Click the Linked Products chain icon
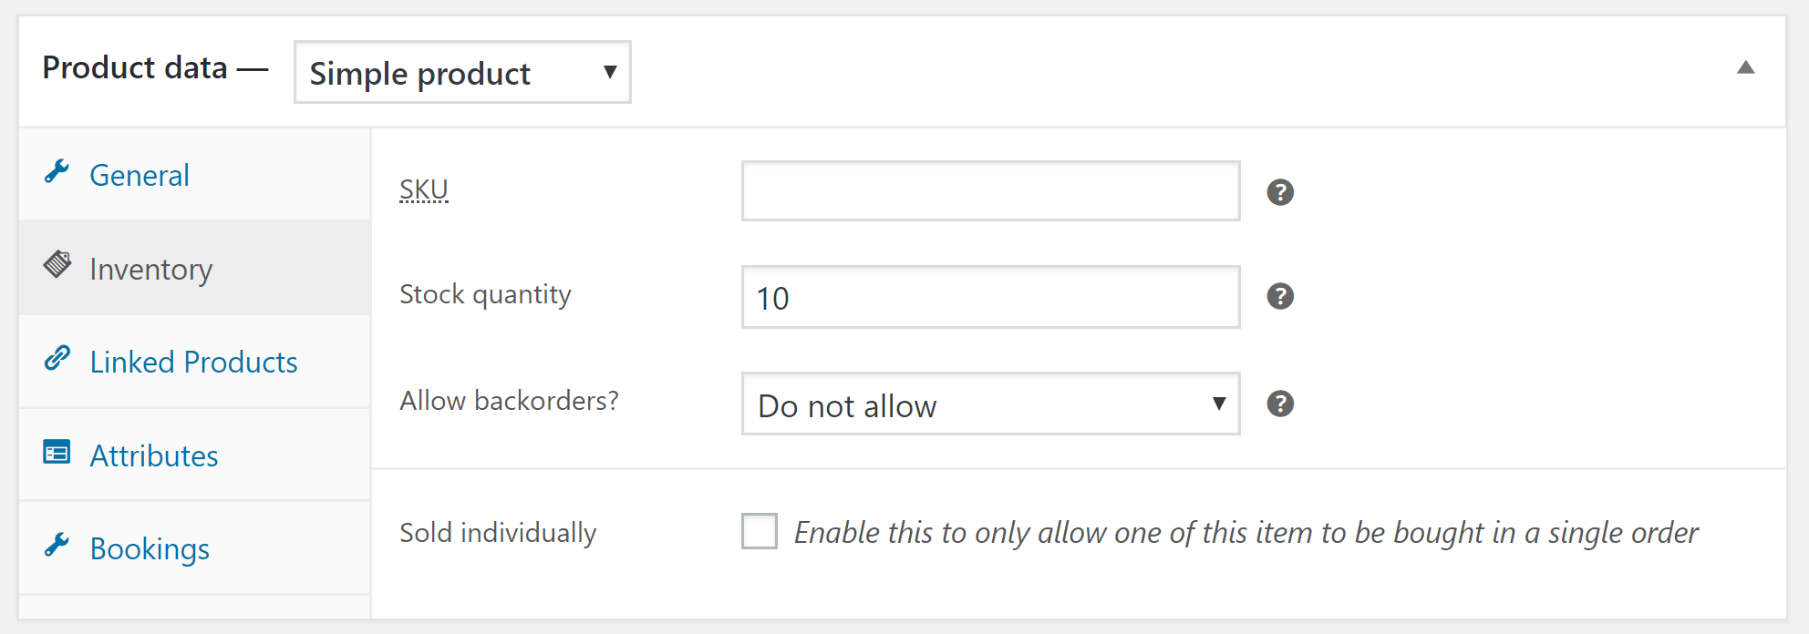1809x634 pixels. tap(57, 359)
